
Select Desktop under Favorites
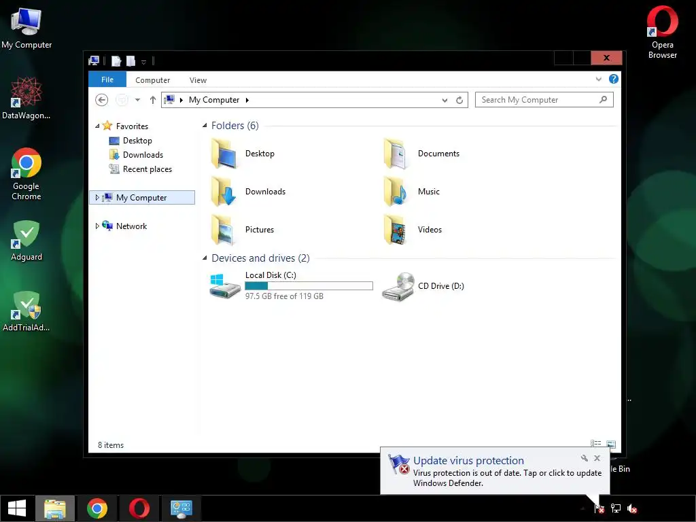pyautogui.click(x=130, y=141)
